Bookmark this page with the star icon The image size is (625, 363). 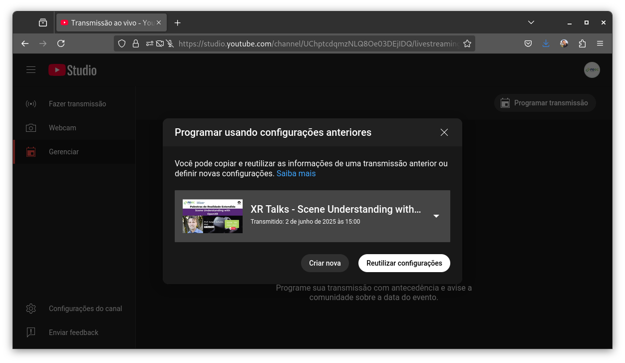[x=467, y=43]
